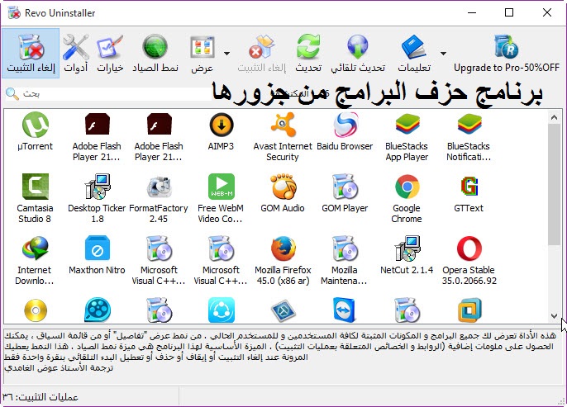This screenshot has width=567, height=407.
Task: Minimize the Revo Uninstaller window
Action: click(x=471, y=12)
